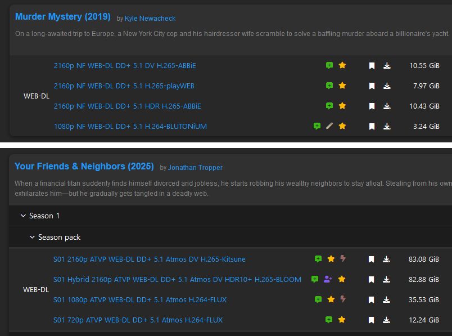Click the purple user-plus icon on H.265-BLOOM row
Image resolution: width=452 pixels, height=336 pixels.
[x=328, y=279]
